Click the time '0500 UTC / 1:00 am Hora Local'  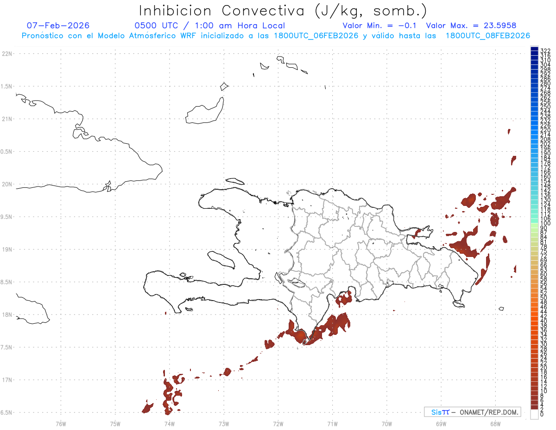[x=209, y=26]
